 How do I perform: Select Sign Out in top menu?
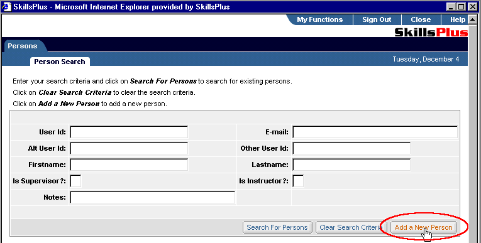[377, 19]
